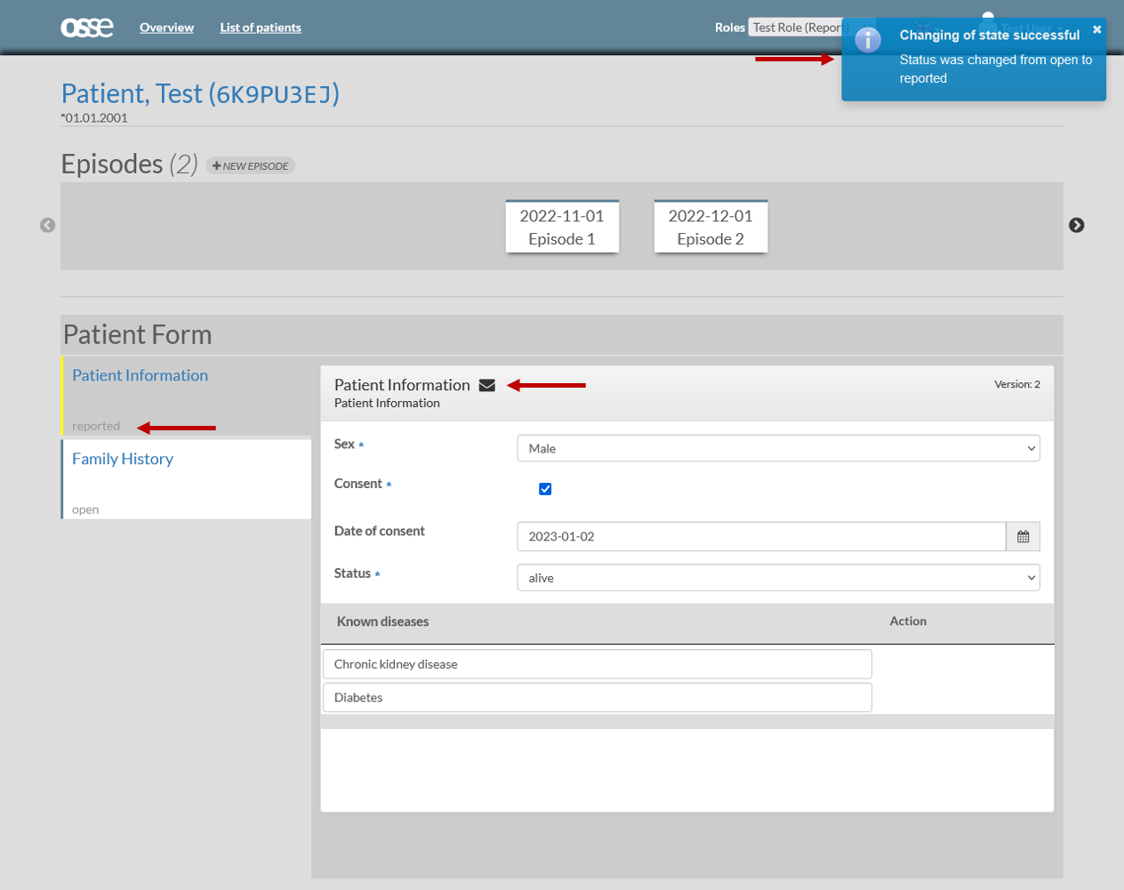Open the Overview page
1124x890 pixels.
point(166,28)
